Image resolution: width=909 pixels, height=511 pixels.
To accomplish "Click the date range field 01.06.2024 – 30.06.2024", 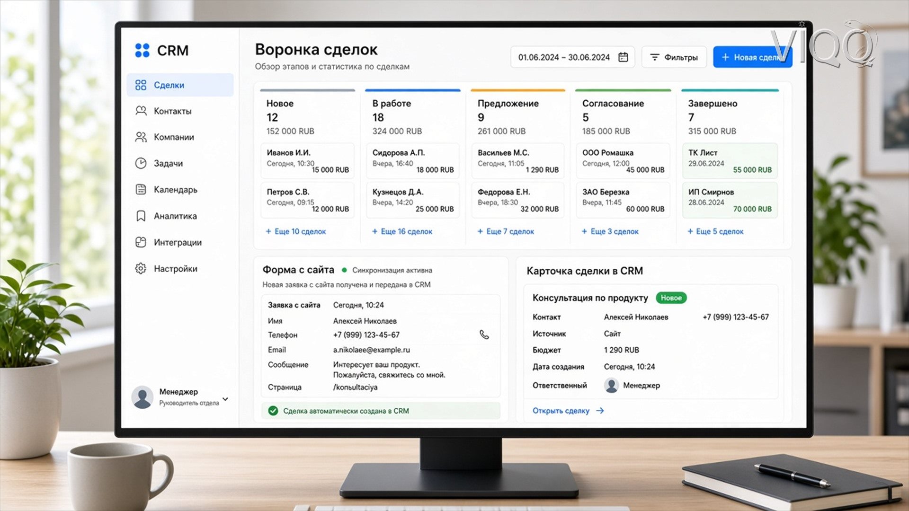I will [x=572, y=57].
